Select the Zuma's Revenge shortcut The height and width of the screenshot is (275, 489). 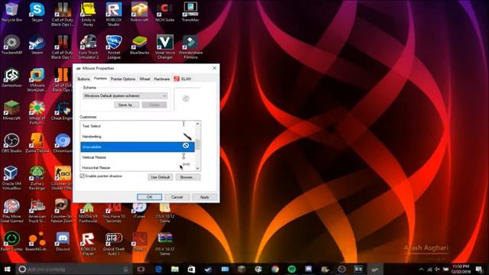pos(37,178)
